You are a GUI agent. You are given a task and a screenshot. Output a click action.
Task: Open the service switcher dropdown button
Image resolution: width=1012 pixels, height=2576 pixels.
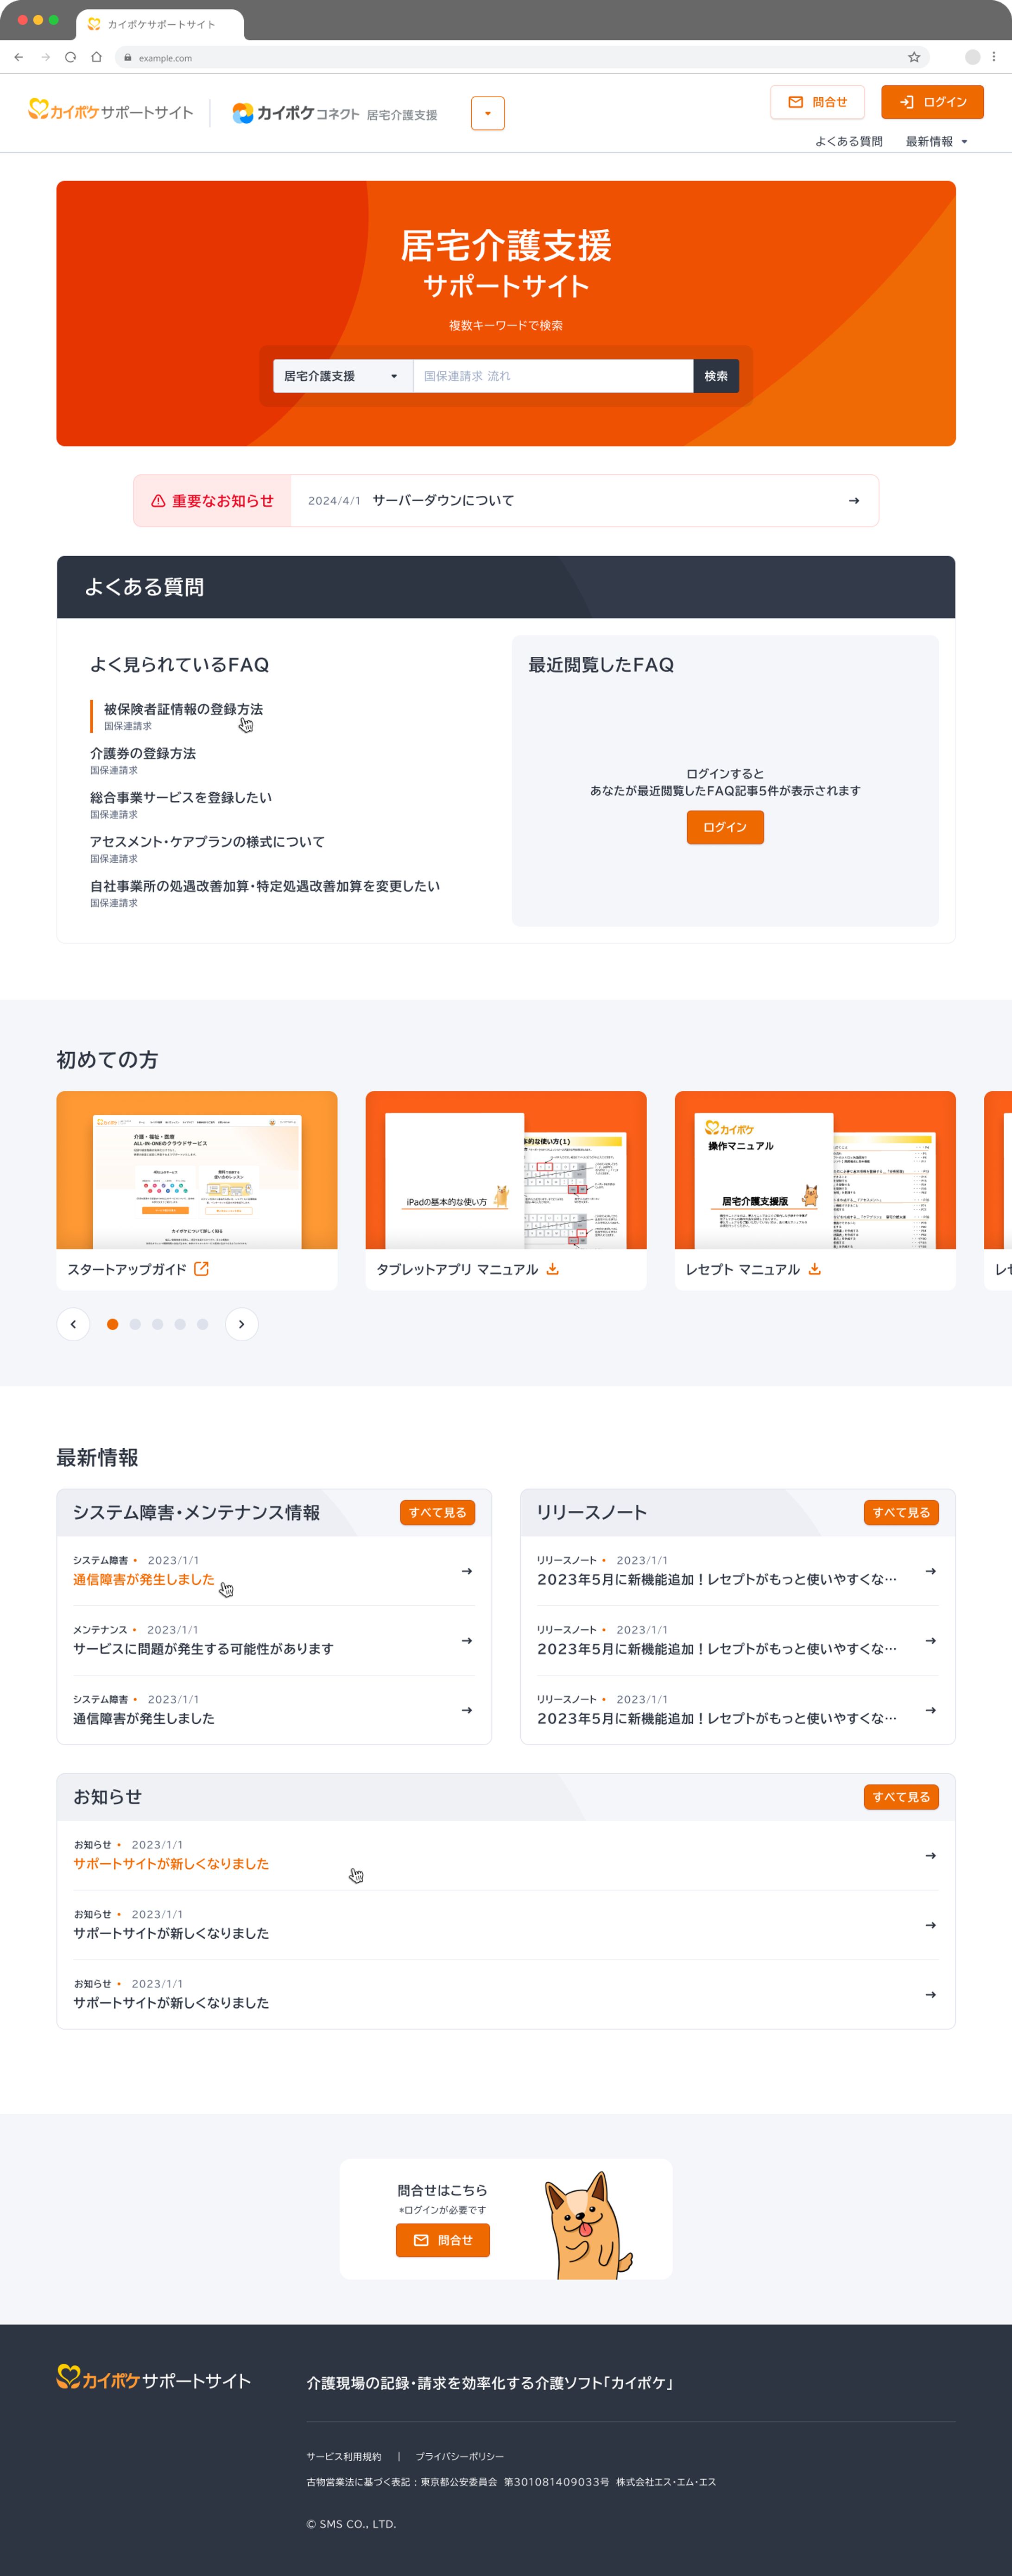(488, 113)
